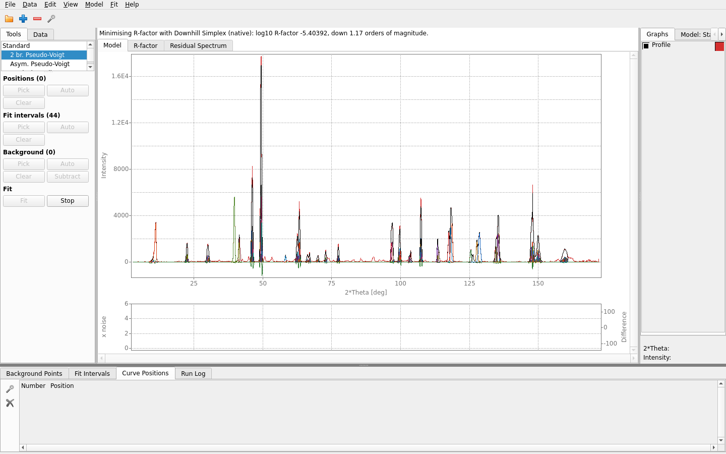Click the X delete icon near table
This screenshot has height=454, width=726.
pyautogui.click(x=10, y=403)
